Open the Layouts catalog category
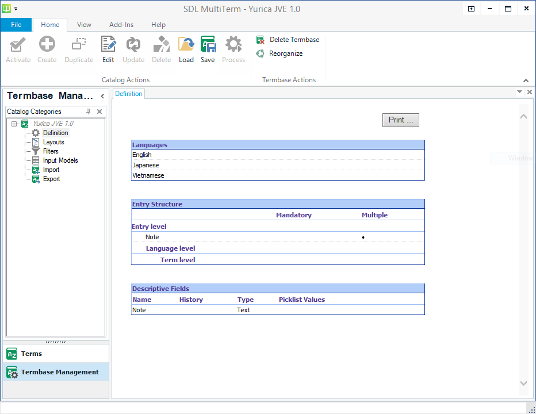This screenshot has width=536, height=414. click(x=53, y=142)
